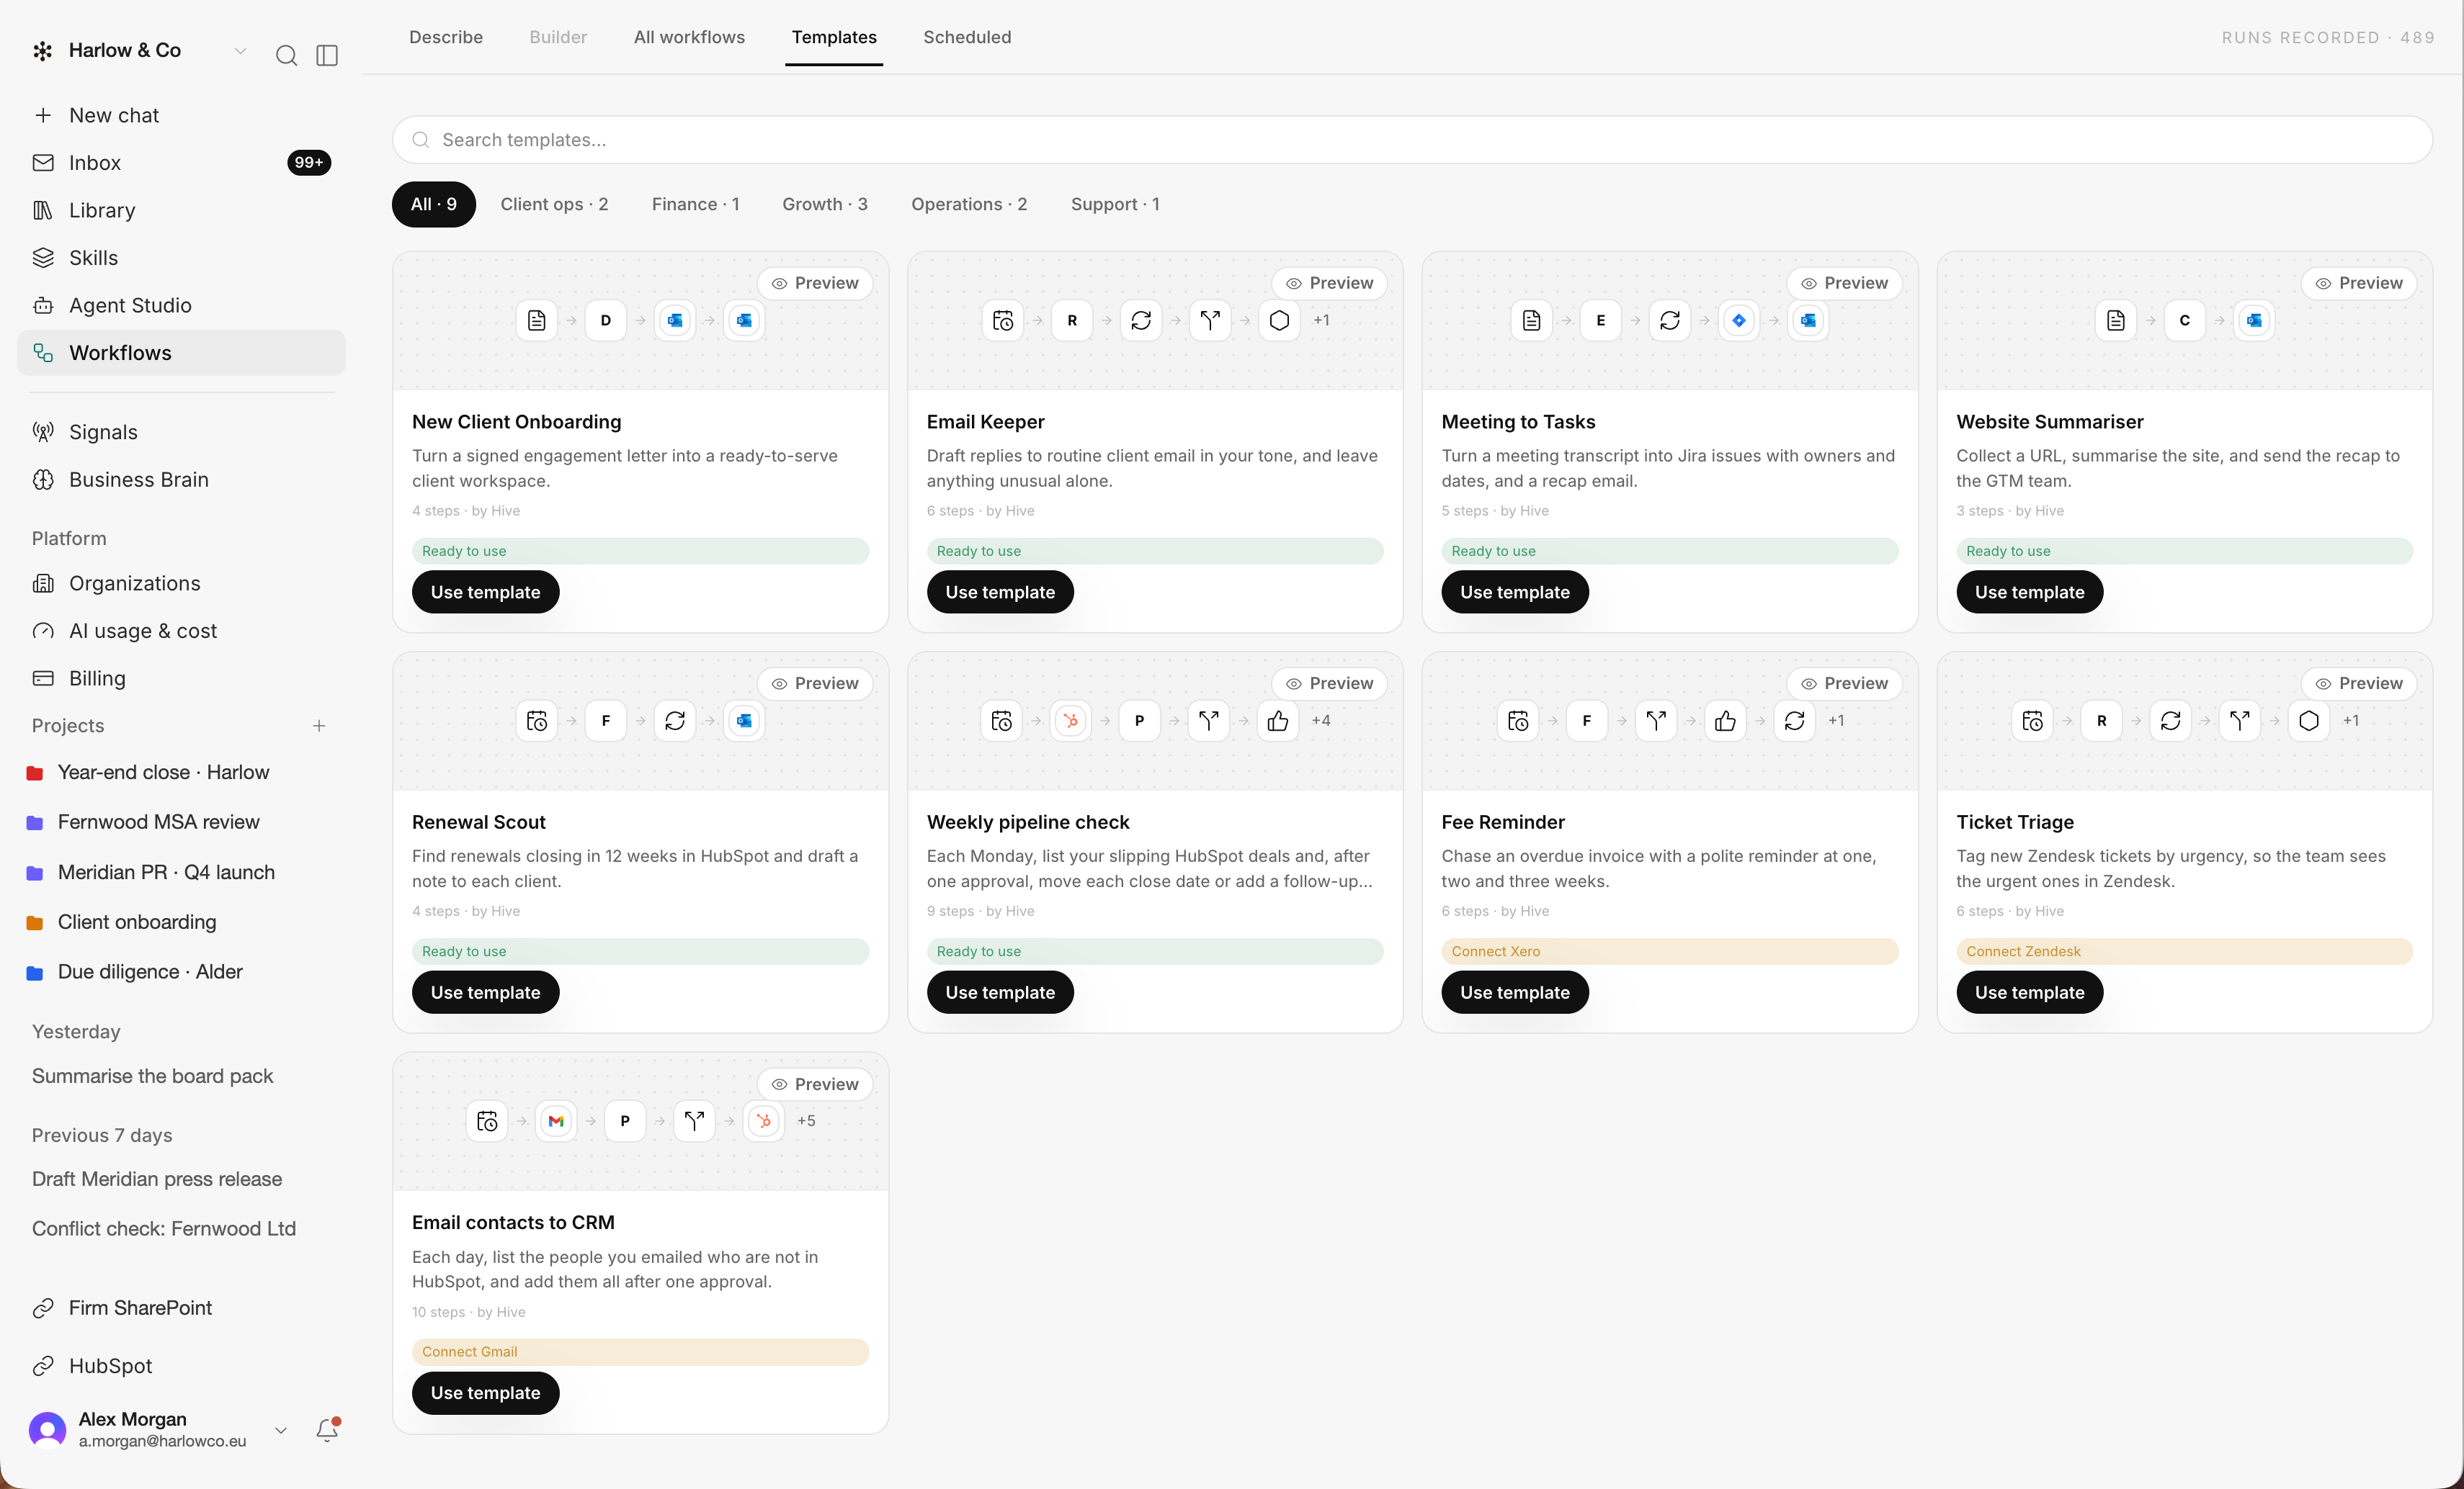Switch to the Scheduled tab
Viewport: 2464px width, 1489px height.
coord(967,37)
